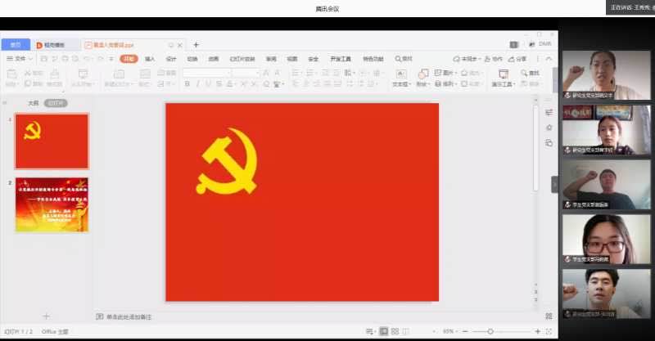The image size is (655, 341).
Task: Select the second slide thumbnail
Action: point(52,204)
